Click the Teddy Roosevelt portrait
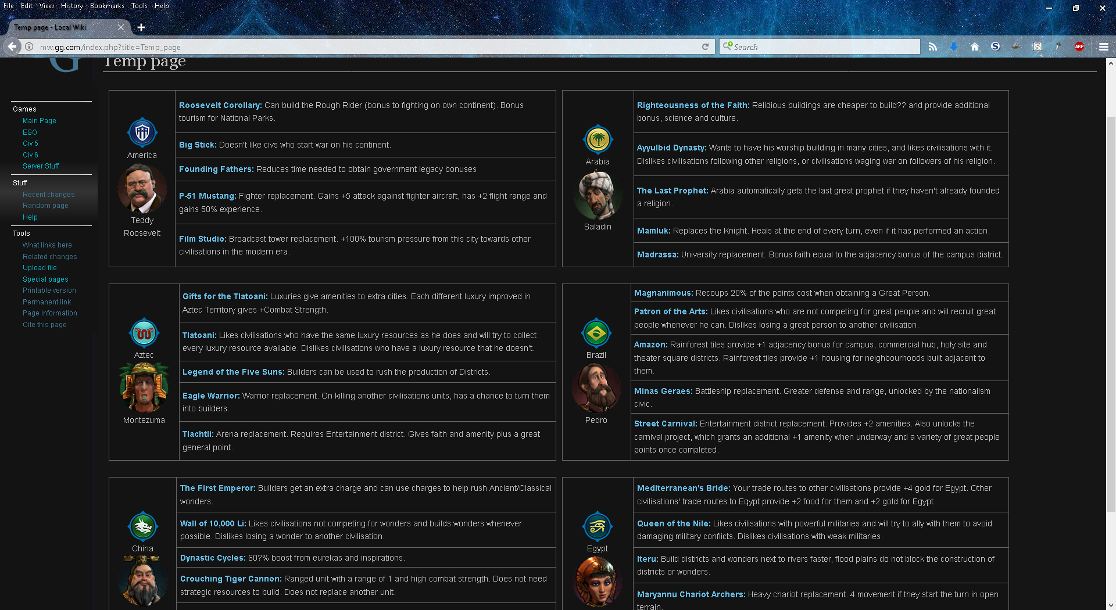Viewport: 1116px width, 610px height. point(142,189)
